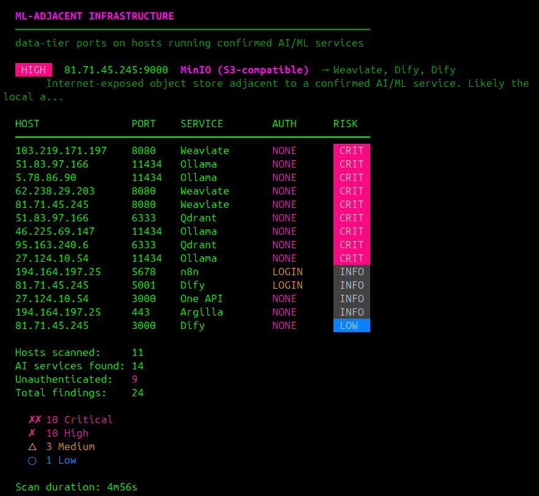
Task: Click the 3 Medium summary text
Action: 70,446
